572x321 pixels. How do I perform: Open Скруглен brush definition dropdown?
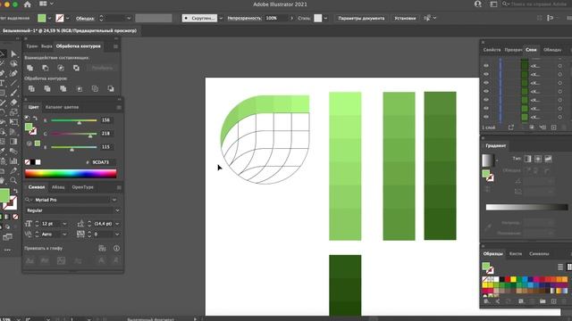point(221,18)
